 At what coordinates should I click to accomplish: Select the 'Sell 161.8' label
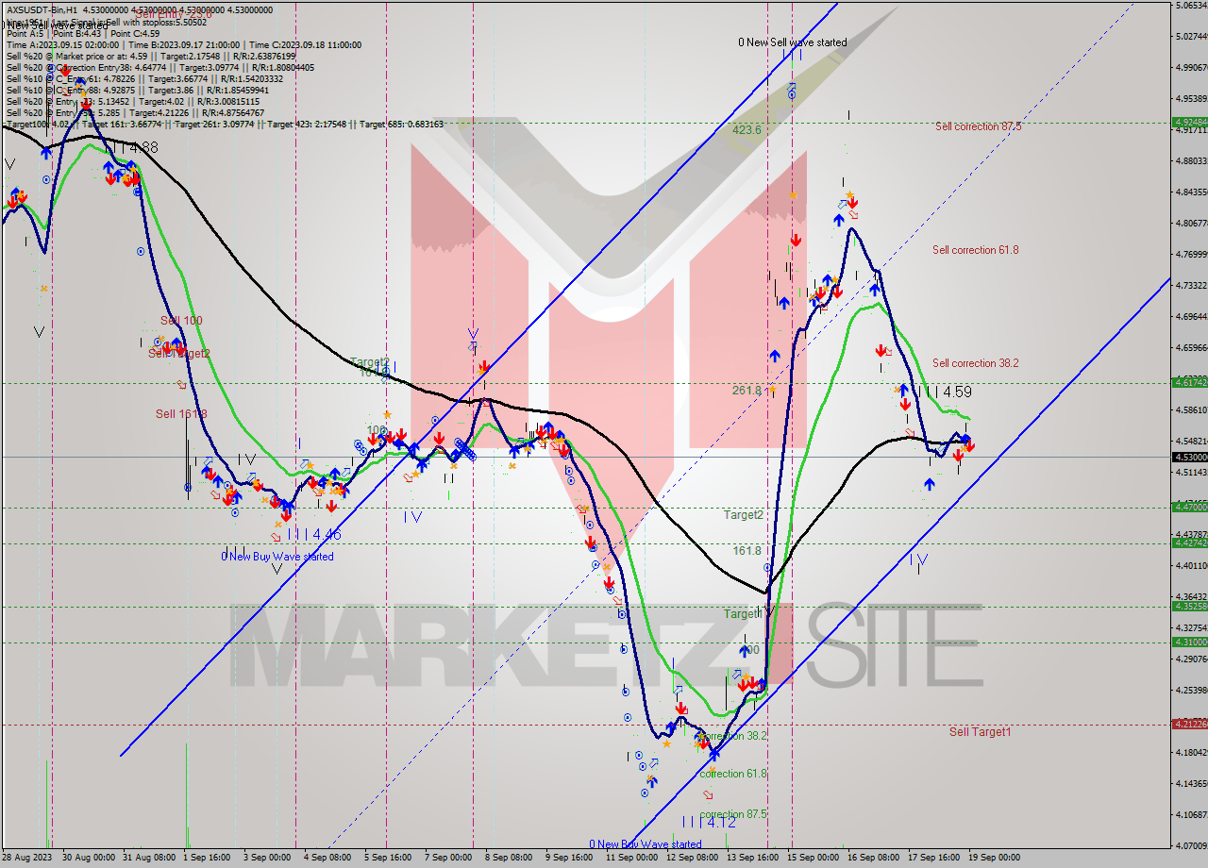[181, 414]
